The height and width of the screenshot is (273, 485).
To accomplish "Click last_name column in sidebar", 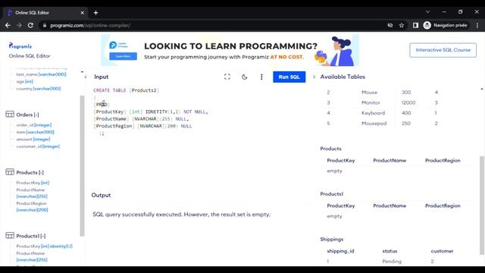I will tap(41, 74).
